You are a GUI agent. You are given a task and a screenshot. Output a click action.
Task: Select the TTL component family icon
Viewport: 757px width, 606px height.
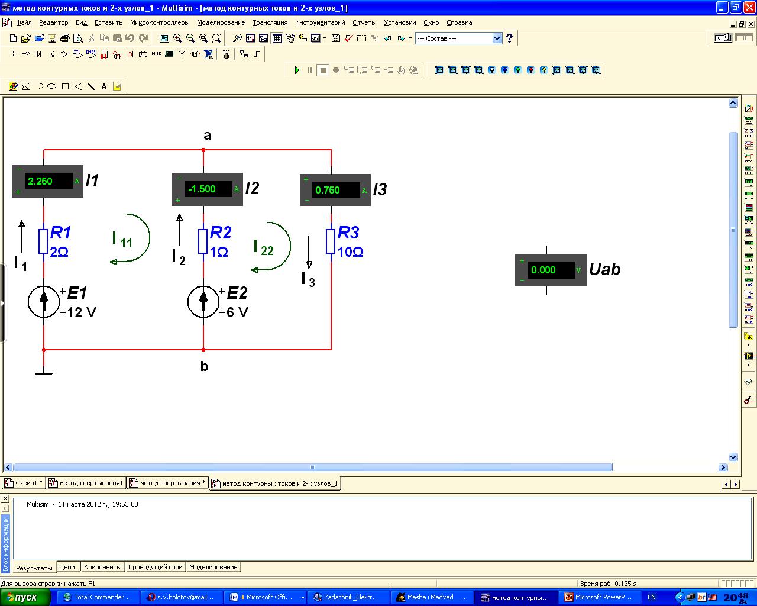(x=78, y=54)
